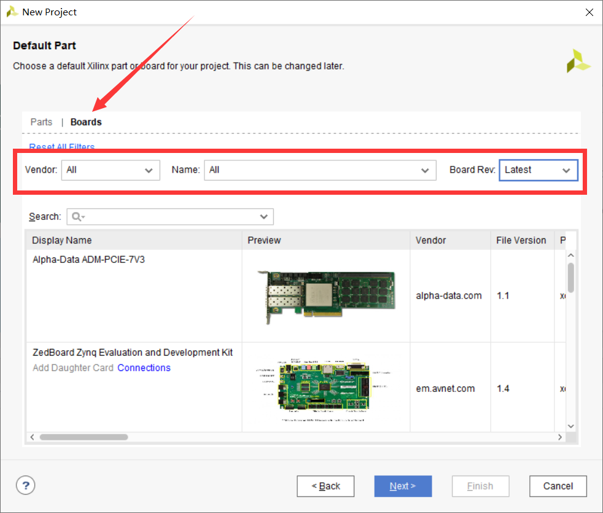Image resolution: width=603 pixels, height=513 pixels.
Task: Expand search history dropdown arrow
Action: pos(264,217)
